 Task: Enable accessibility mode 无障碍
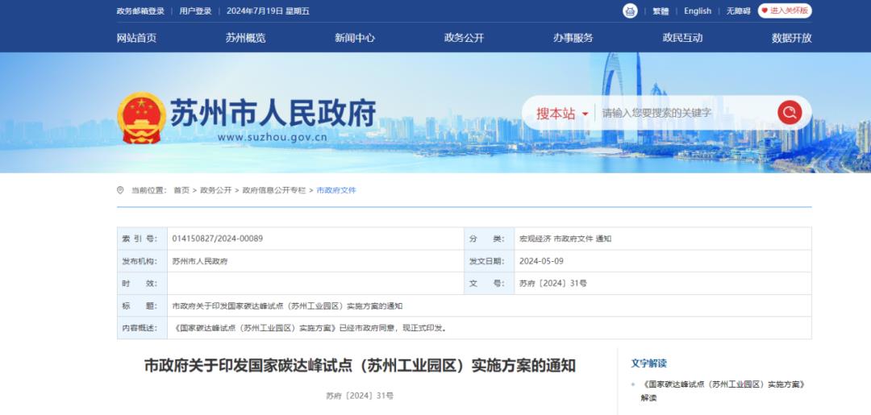click(x=738, y=11)
